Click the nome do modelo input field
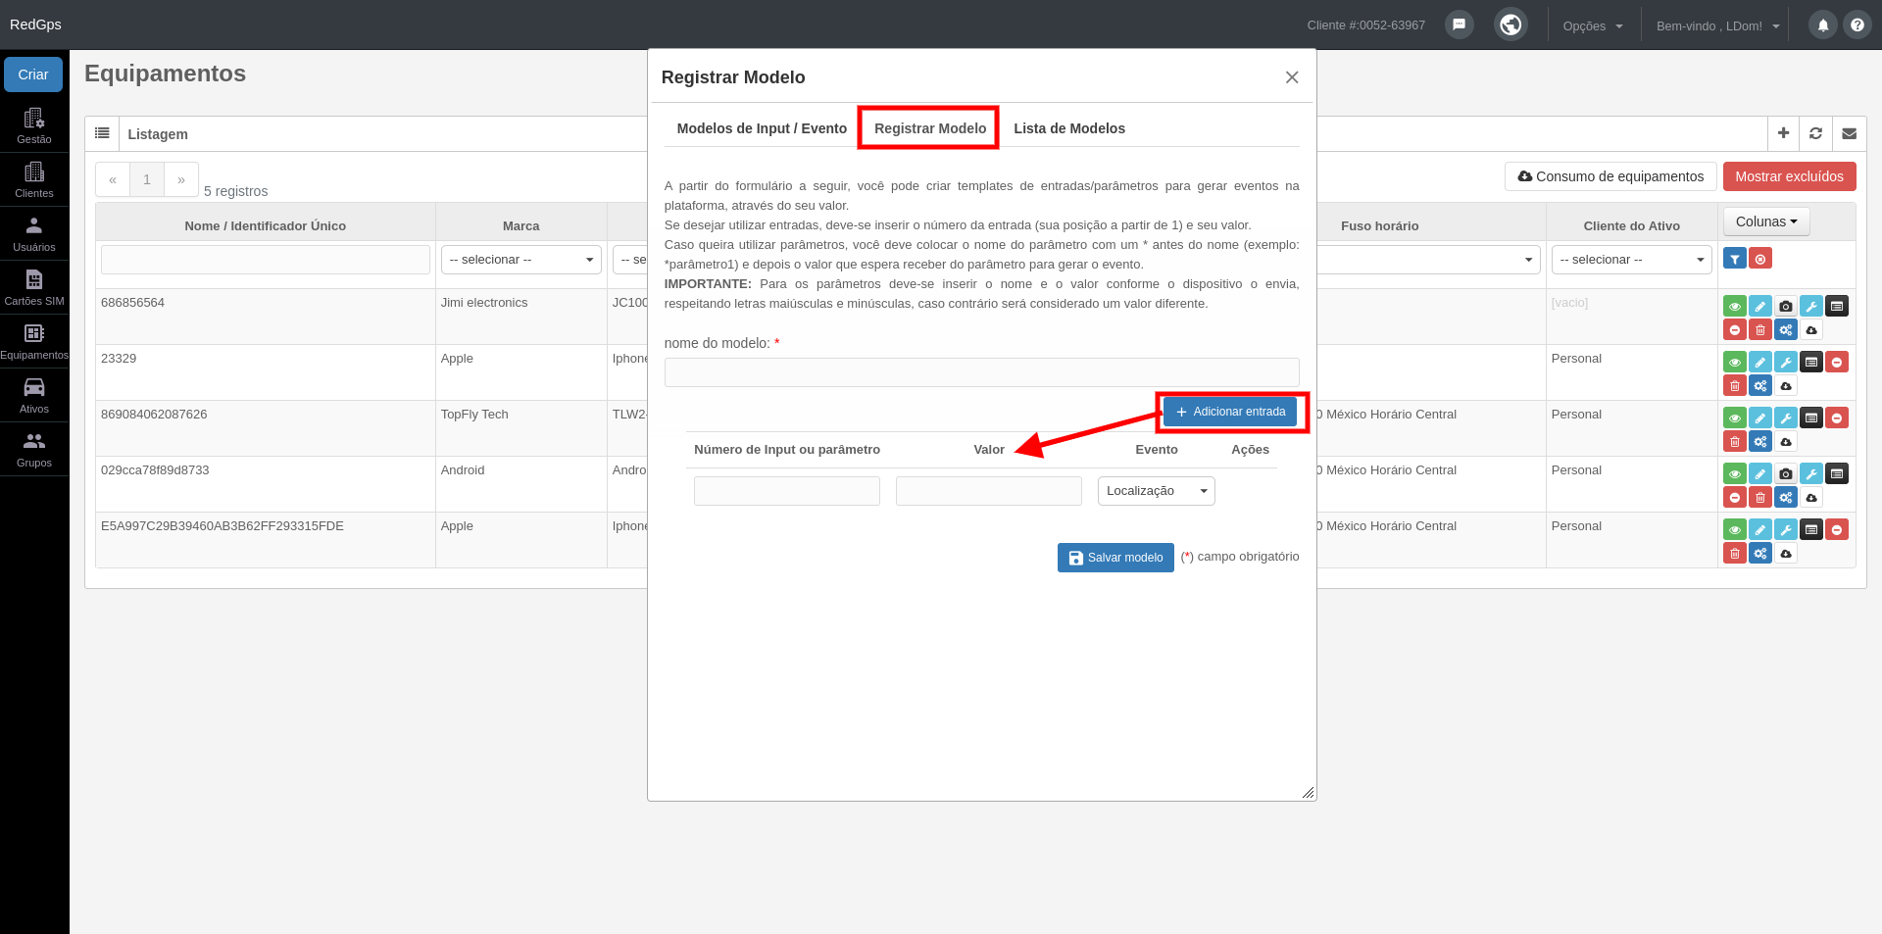This screenshot has height=934, width=1882. (981, 372)
